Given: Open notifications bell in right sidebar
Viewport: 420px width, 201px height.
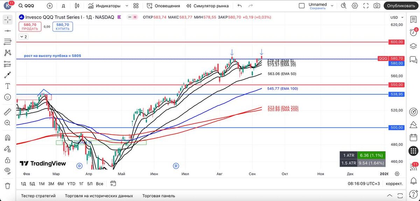Looking at the screenshot, I should [x=413, y=181].
